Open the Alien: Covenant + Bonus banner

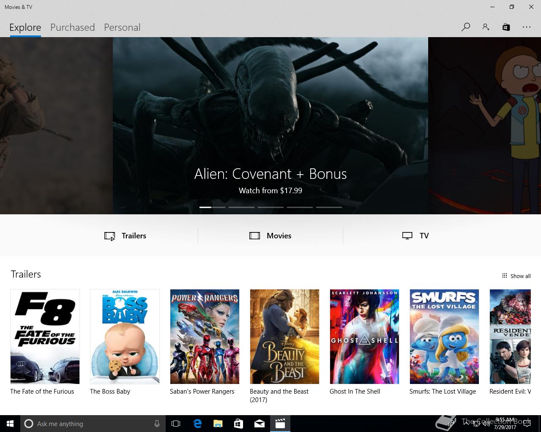pos(270,126)
